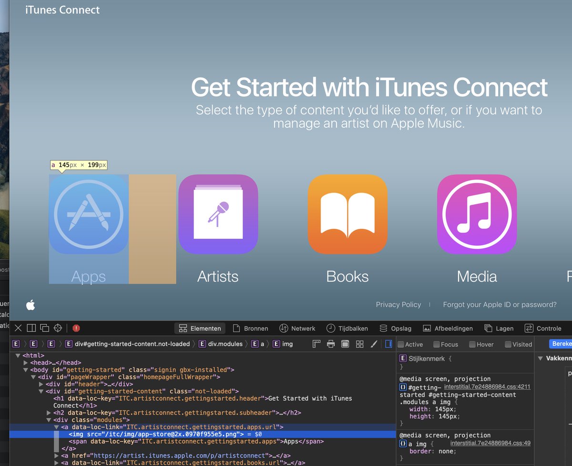Switch to the Netwerk tab
This screenshot has height=466, width=572.
pyautogui.click(x=297, y=328)
